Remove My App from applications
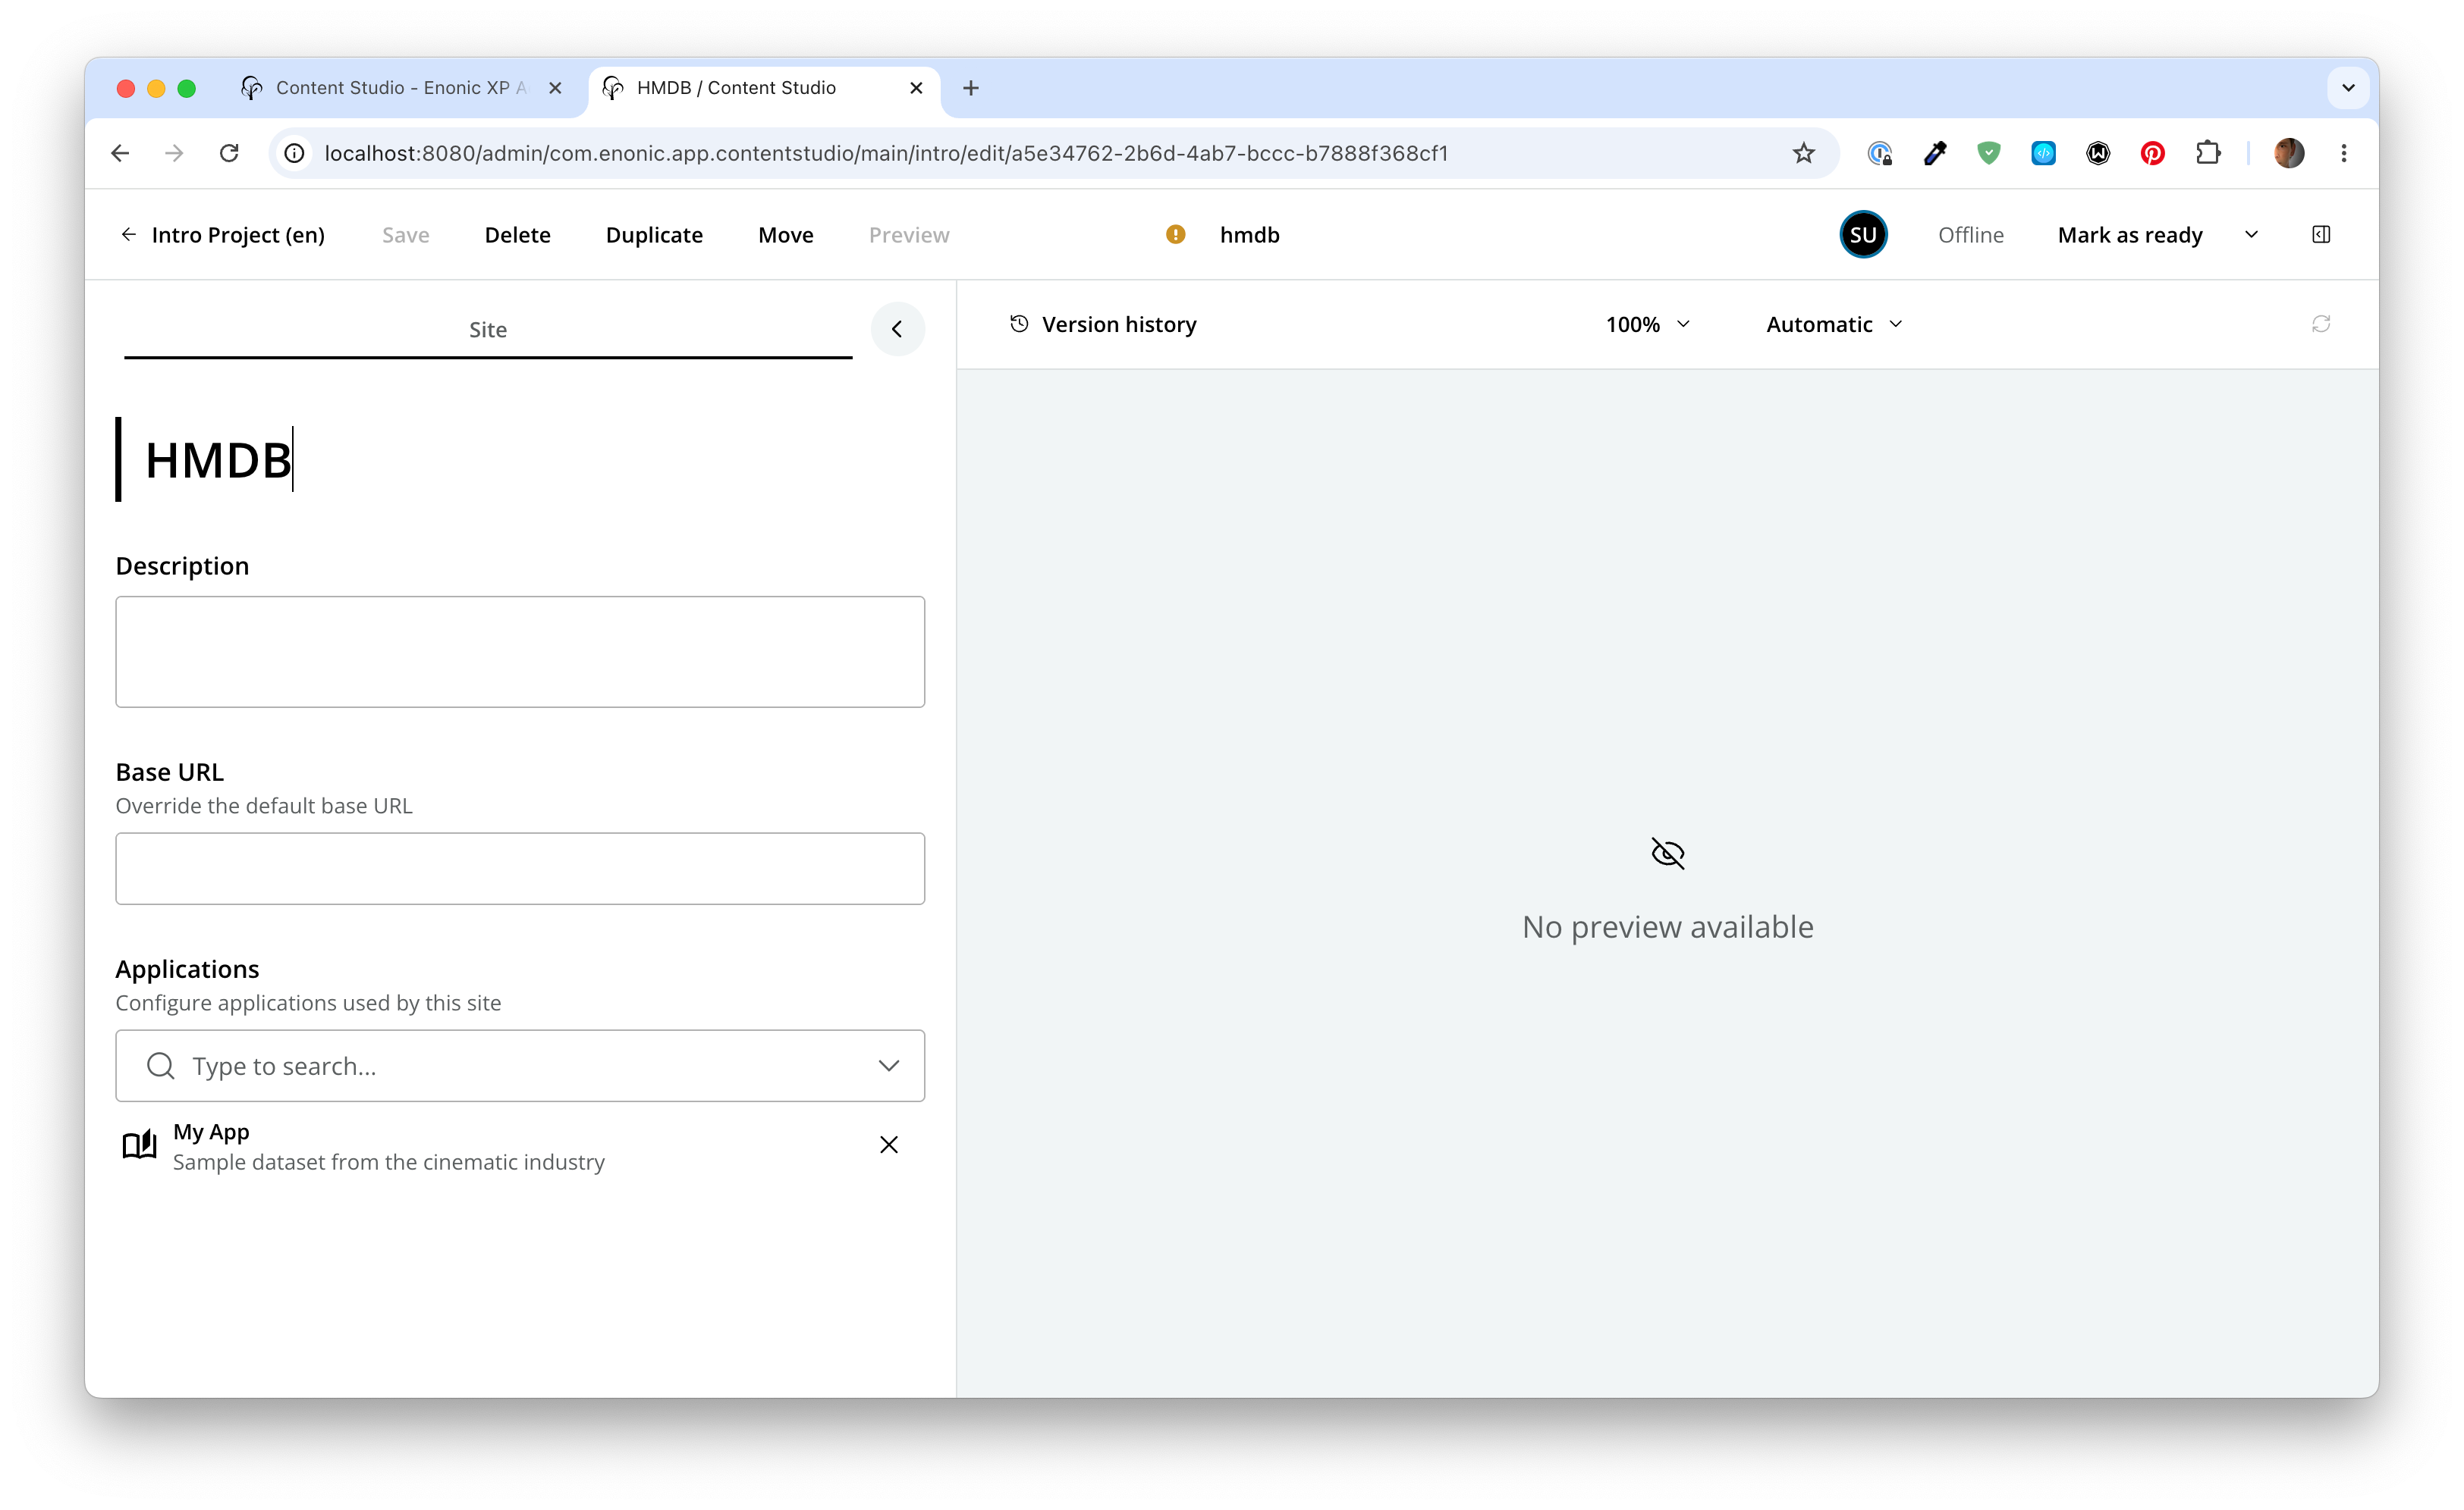 pyautogui.click(x=888, y=1145)
